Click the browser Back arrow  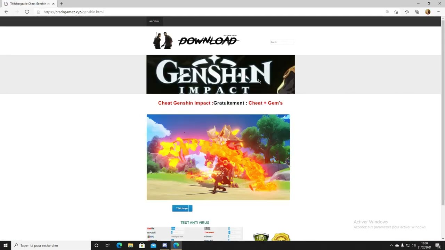(x=6, y=12)
